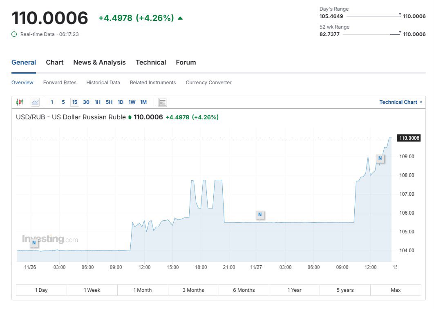Open the Technical tab
The image size is (434, 309).
point(151,62)
